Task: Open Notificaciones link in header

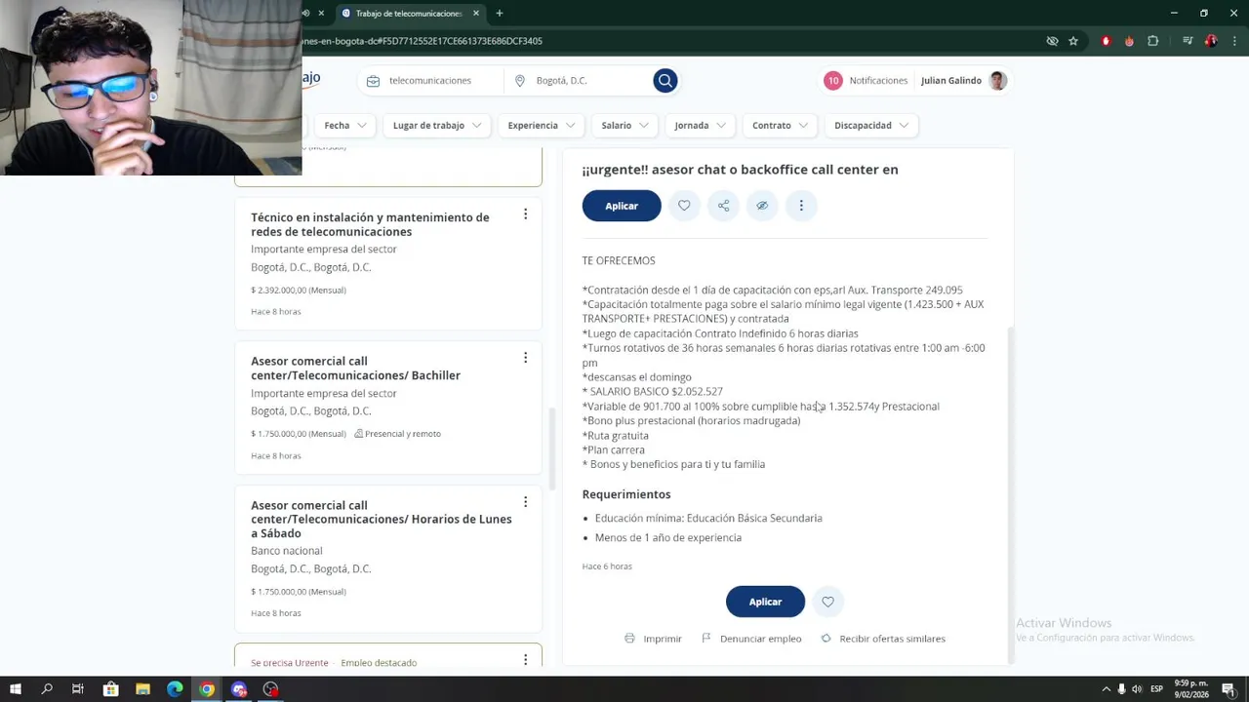Action: coord(878,81)
